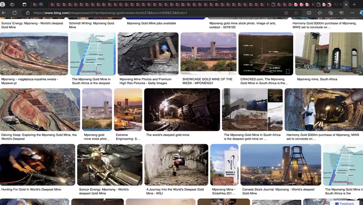Image resolution: width=363 pixels, height=205 pixels.
Task: Open Settings and more ellipsis menu
Action: [x=352, y=13]
